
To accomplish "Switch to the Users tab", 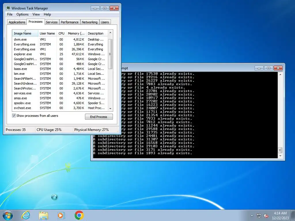I will (x=105, y=22).
